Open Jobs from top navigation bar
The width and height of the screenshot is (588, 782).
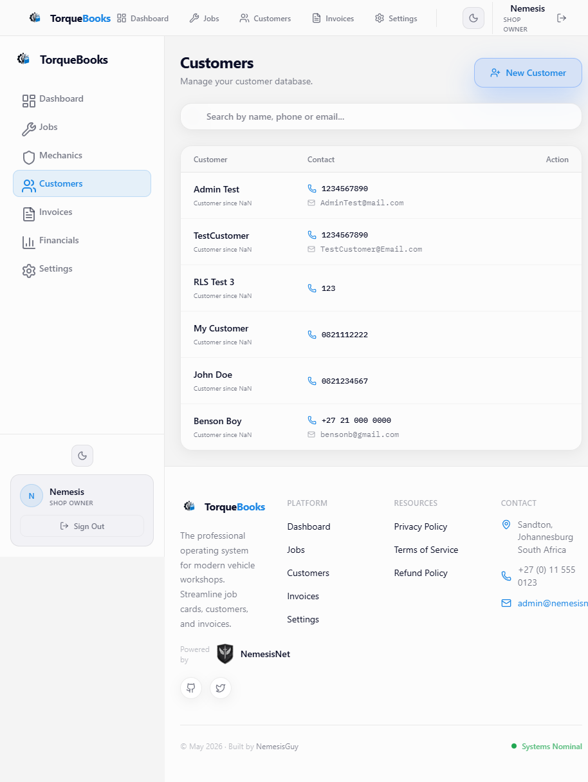[x=204, y=19]
